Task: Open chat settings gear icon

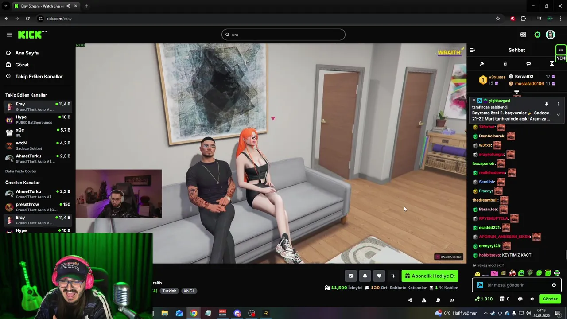Action: (x=532, y=299)
